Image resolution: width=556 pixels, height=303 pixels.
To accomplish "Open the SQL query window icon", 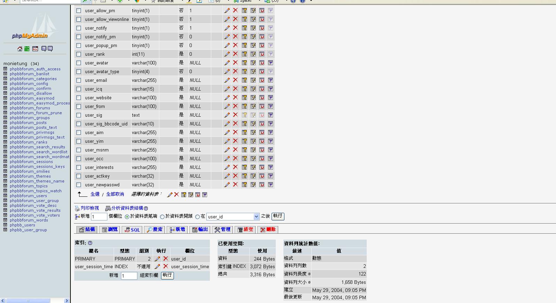I will (x=35, y=49).
